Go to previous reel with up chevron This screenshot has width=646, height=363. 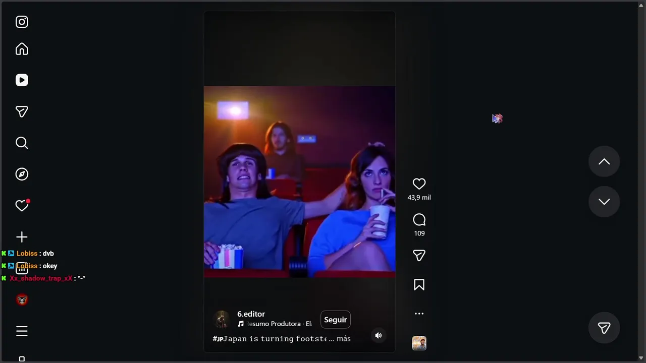pyautogui.click(x=604, y=161)
